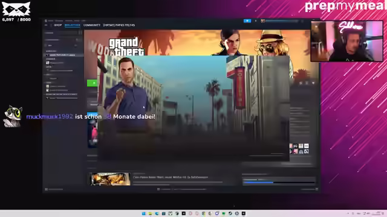Open the news article thumbnail below game
This screenshot has height=217, width=387.
pyautogui.click(x=109, y=179)
